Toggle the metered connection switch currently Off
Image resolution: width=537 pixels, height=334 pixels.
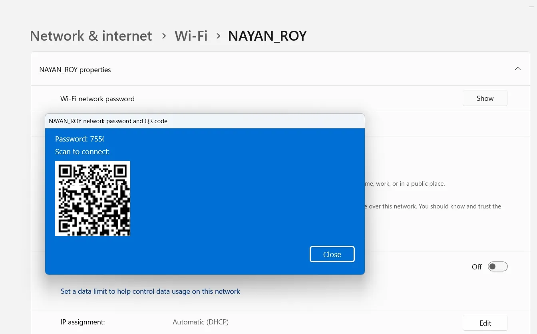(x=498, y=267)
